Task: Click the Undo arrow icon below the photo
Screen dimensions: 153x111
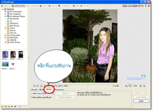Action: [34, 86]
